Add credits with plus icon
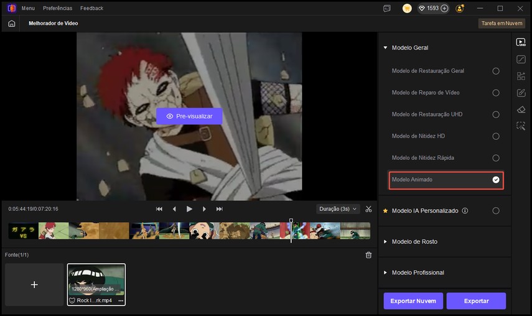532x316 pixels. [x=444, y=9]
